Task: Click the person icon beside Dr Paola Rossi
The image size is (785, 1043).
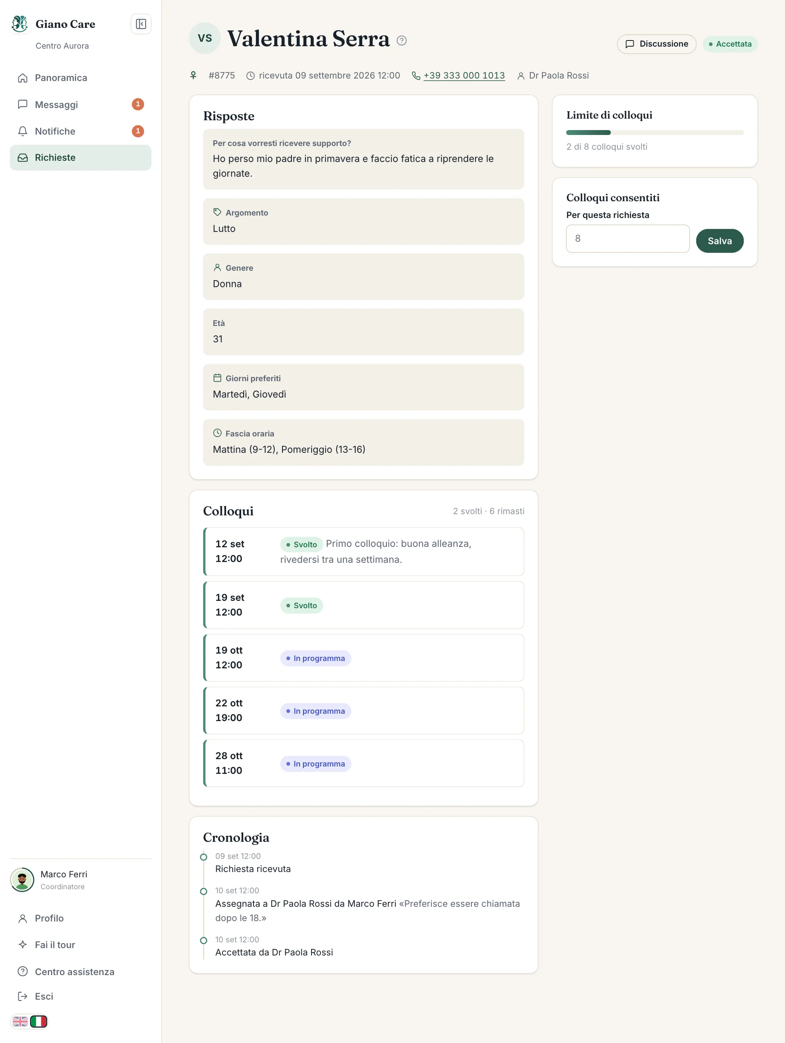Action: coord(520,76)
